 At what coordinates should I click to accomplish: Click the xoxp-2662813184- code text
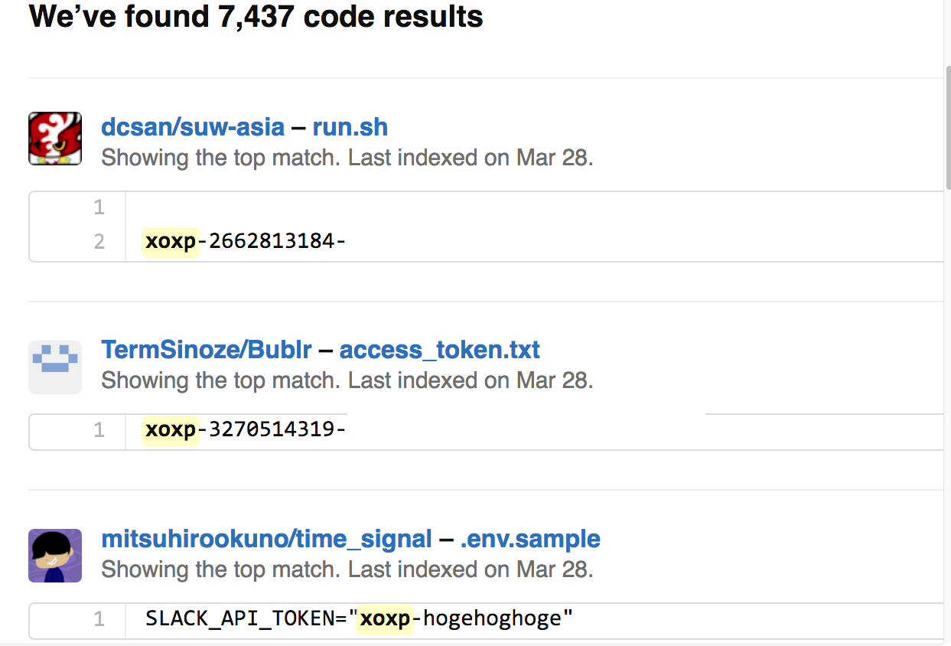coord(246,242)
